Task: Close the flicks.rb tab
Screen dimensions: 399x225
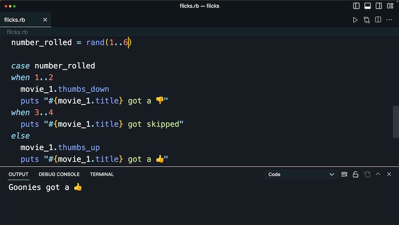Action: tap(45, 19)
